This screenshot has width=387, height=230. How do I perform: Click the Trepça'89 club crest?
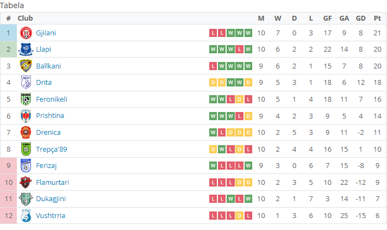pyautogui.click(x=26, y=149)
